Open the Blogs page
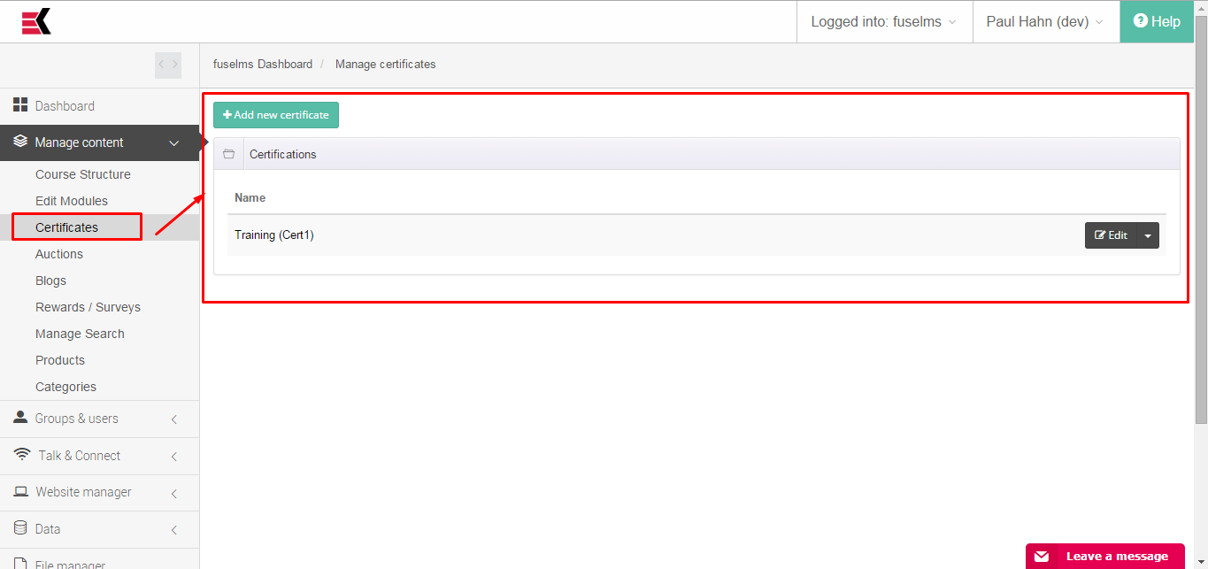The width and height of the screenshot is (1208, 569). (51, 281)
